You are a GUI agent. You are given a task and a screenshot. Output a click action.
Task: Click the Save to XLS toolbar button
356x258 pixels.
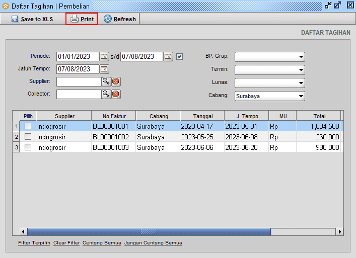(32, 19)
